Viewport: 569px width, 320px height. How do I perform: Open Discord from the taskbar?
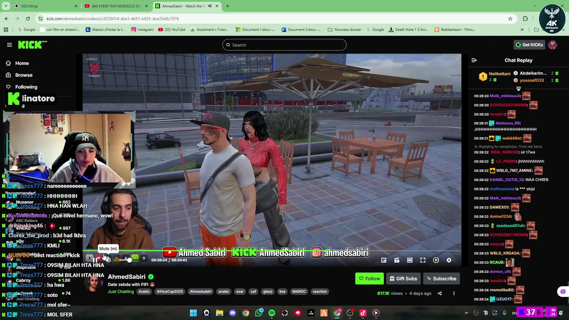[x=232, y=313]
